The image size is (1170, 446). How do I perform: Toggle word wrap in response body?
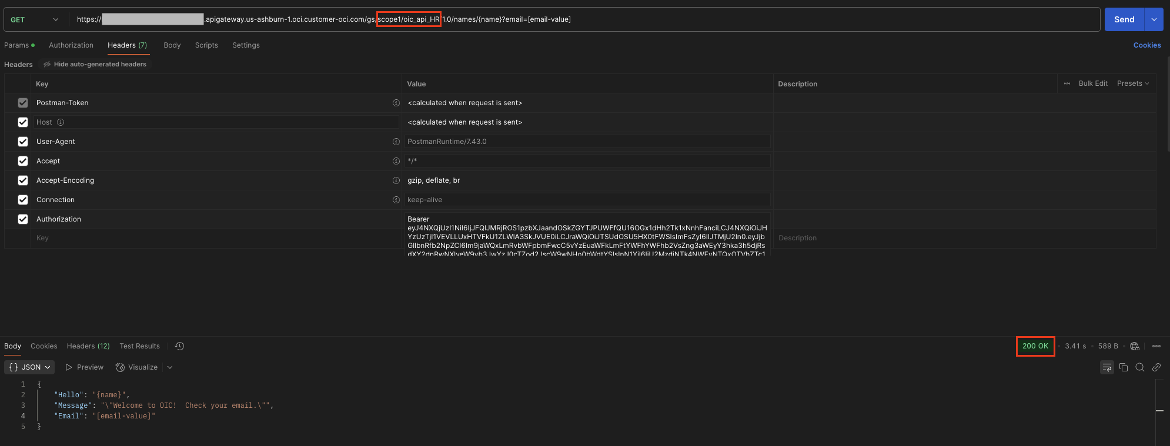pos(1107,367)
